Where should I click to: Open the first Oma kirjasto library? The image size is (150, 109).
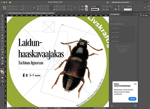pos(123,28)
